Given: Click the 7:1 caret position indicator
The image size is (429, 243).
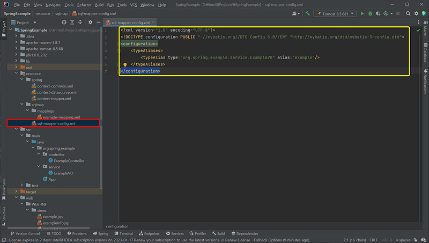Looking at the screenshot, I should point(354,240).
